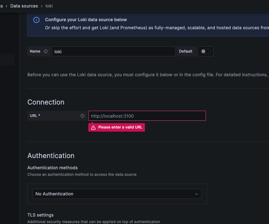Click the Name label

pyautogui.click(x=35, y=51)
